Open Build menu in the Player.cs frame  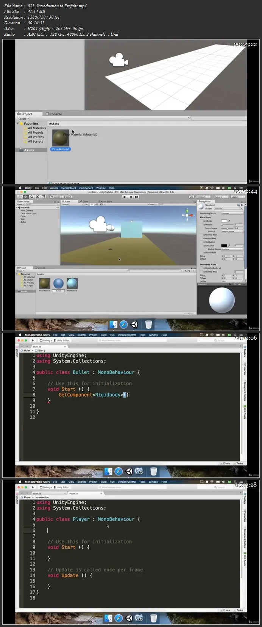click(103, 482)
